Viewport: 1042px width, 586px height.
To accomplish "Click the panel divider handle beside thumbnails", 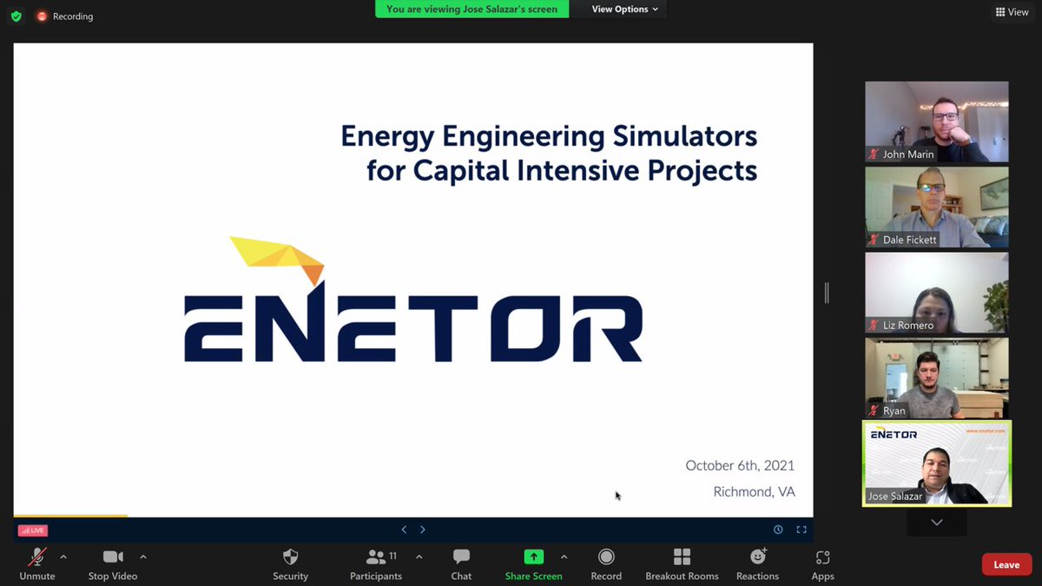I will [x=827, y=293].
